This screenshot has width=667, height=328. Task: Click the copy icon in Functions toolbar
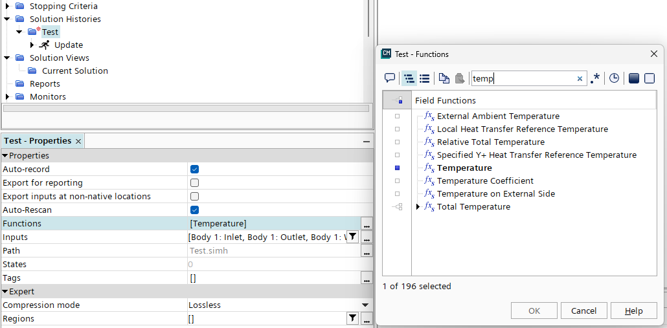click(x=444, y=78)
